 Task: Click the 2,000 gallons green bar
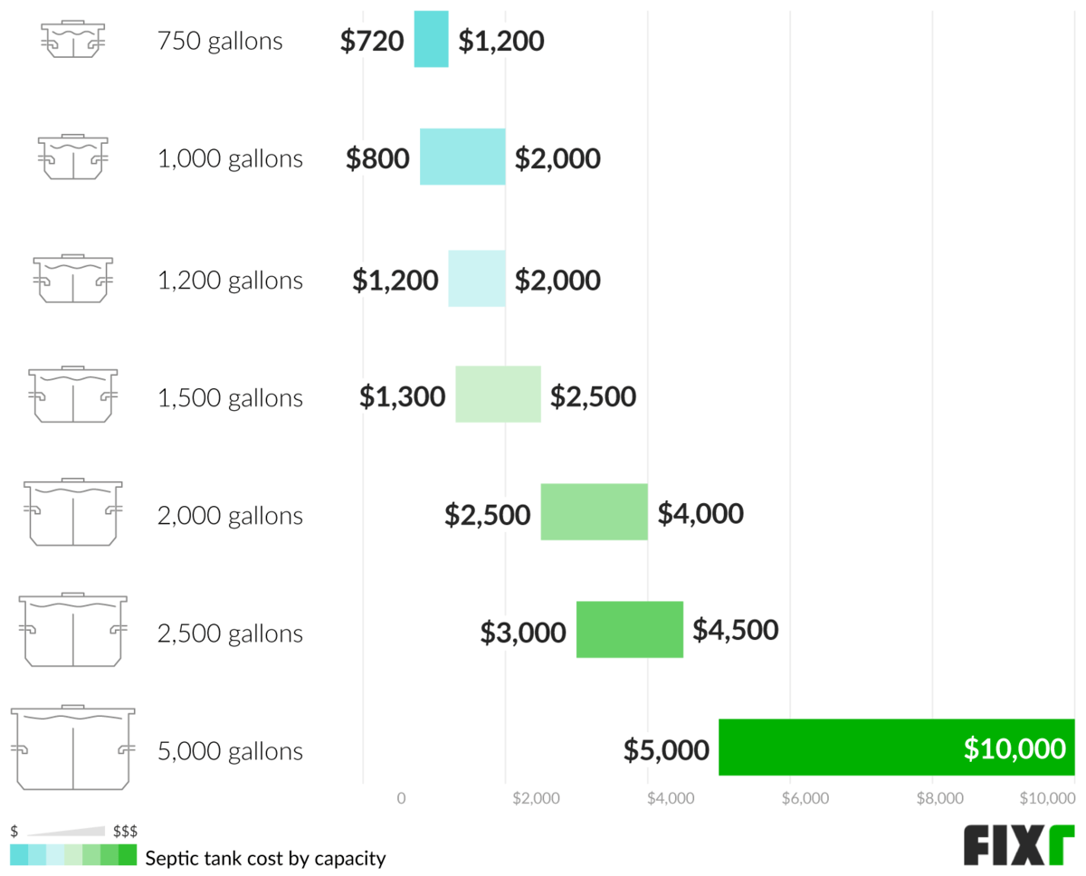click(594, 512)
